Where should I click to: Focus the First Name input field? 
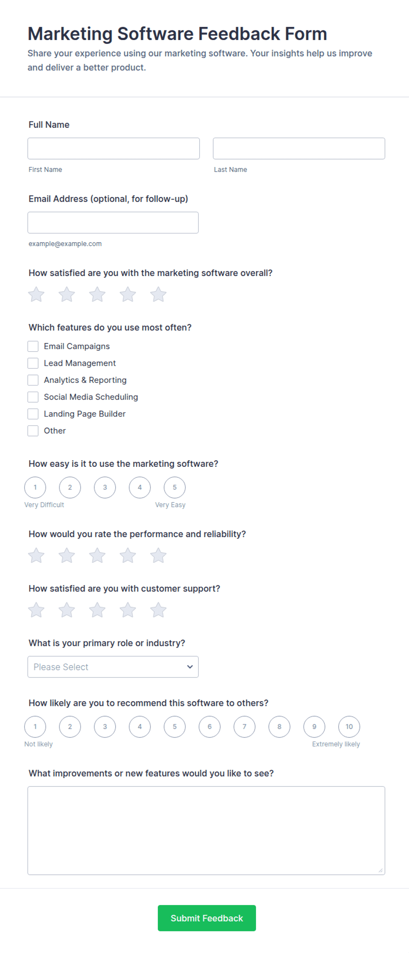[113, 149]
